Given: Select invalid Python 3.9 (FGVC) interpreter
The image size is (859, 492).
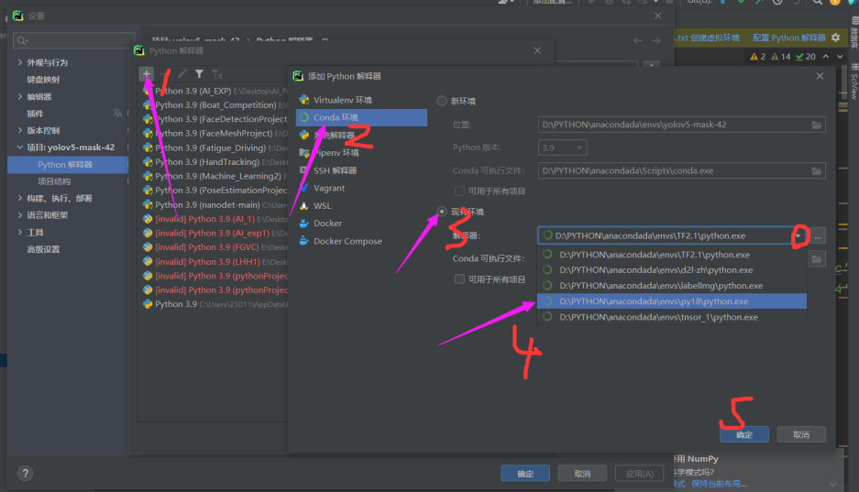Looking at the screenshot, I should click(214, 247).
